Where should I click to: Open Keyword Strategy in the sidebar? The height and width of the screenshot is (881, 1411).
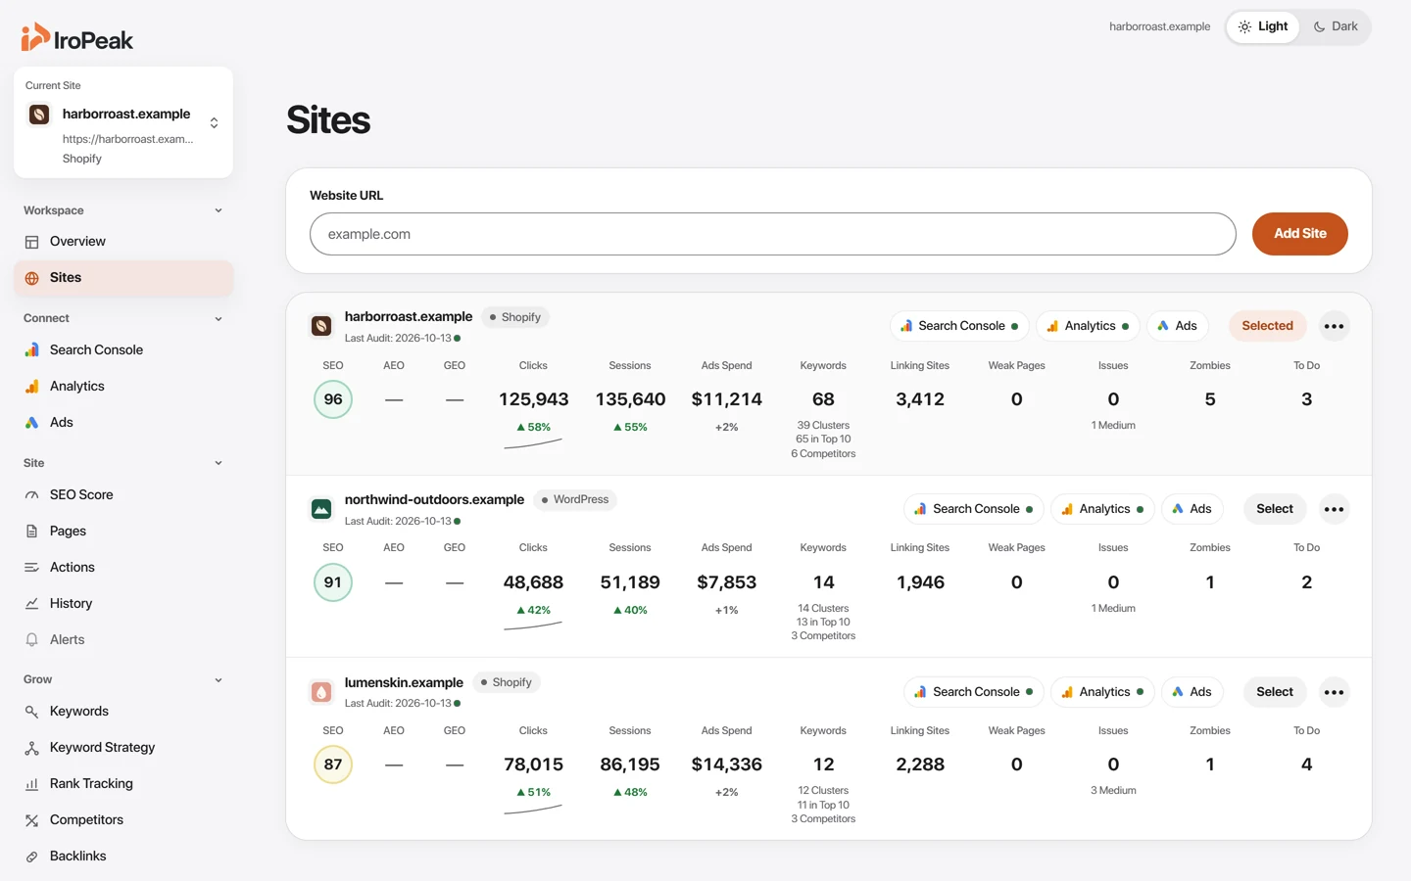[x=123, y=747]
